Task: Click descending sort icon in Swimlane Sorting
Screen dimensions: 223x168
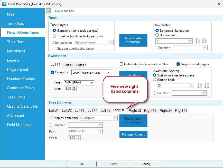Action: point(207,86)
